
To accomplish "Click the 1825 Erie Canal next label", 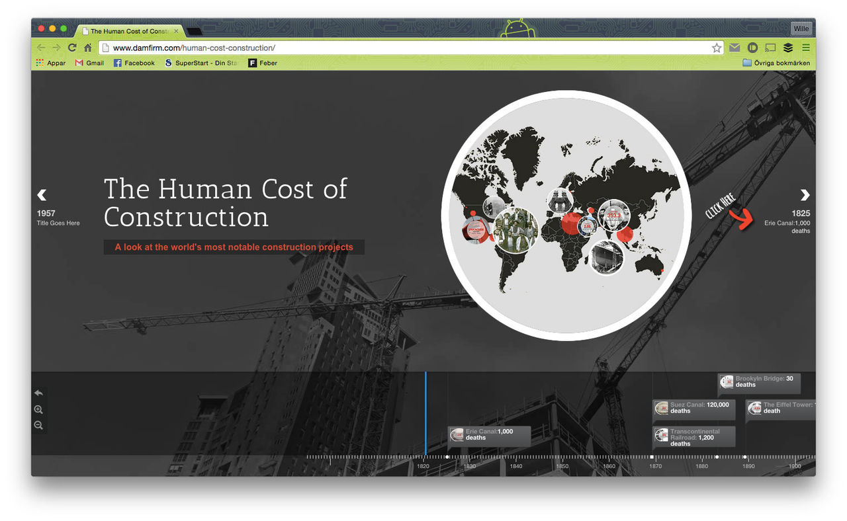I will tap(787, 222).
